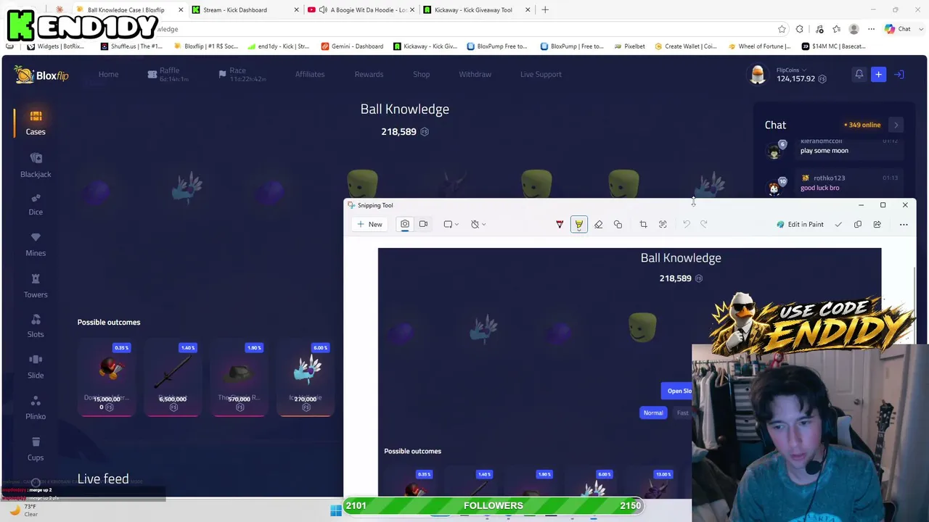
Task: Click the save checkmark icon in Snipping Tool
Action: coord(838,225)
